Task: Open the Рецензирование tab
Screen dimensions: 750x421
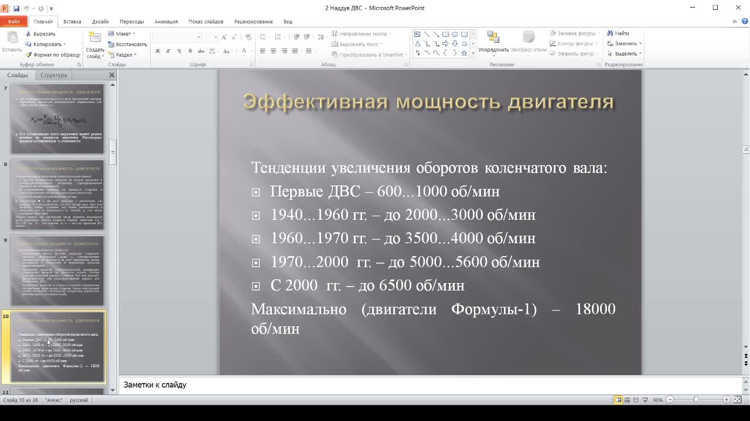Action: (x=253, y=22)
